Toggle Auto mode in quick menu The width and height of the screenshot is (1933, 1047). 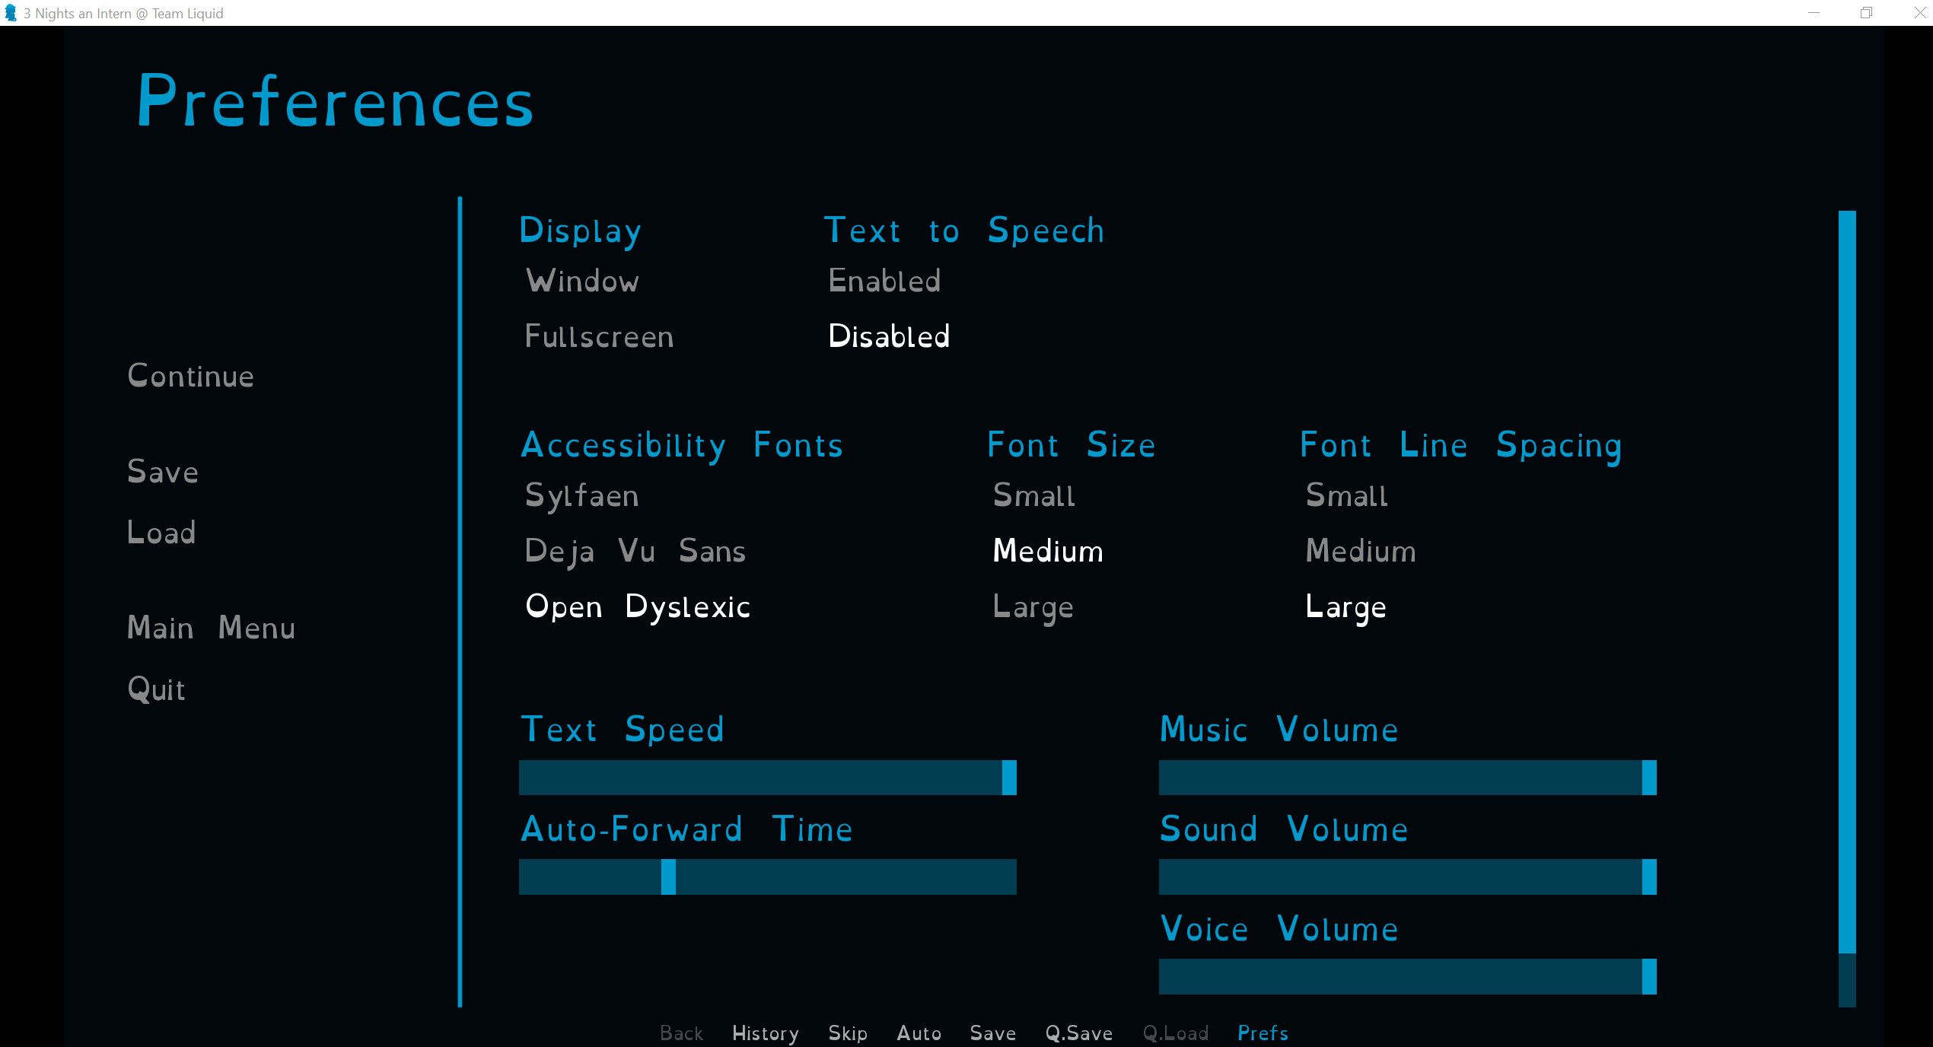[919, 1033]
